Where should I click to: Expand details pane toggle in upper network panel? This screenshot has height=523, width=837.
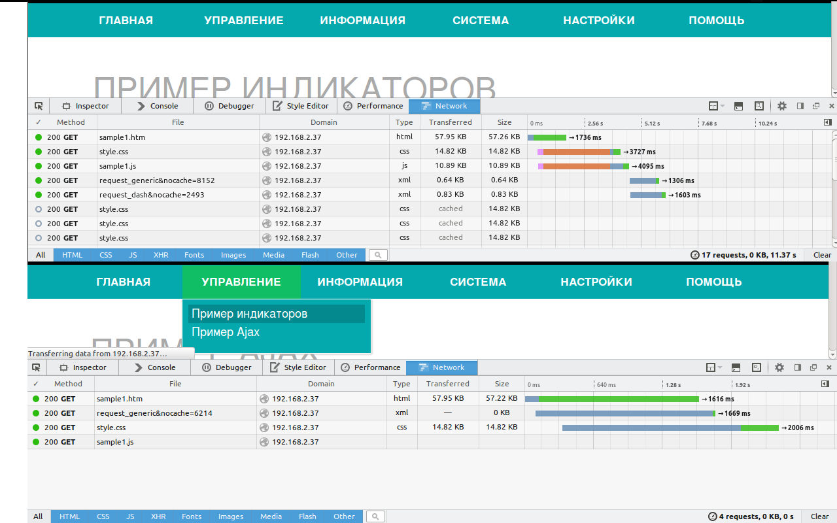pyautogui.click(x=827, y=122)
